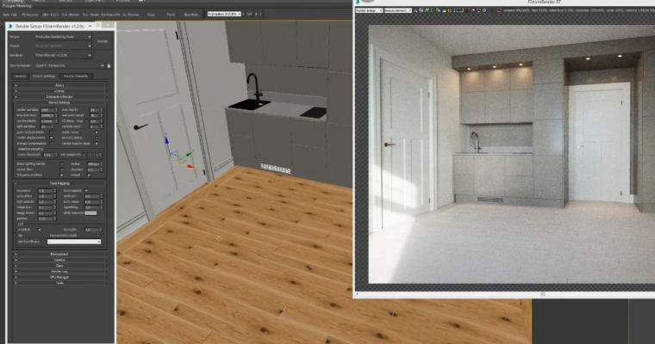Click the lock icon beside View to Render

point(107,65)
